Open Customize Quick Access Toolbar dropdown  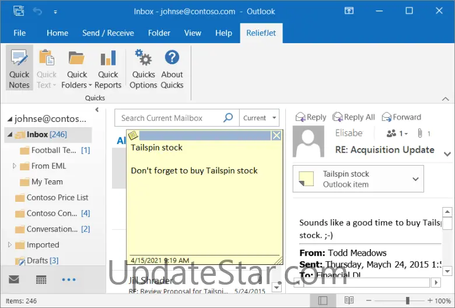point(55,12)
